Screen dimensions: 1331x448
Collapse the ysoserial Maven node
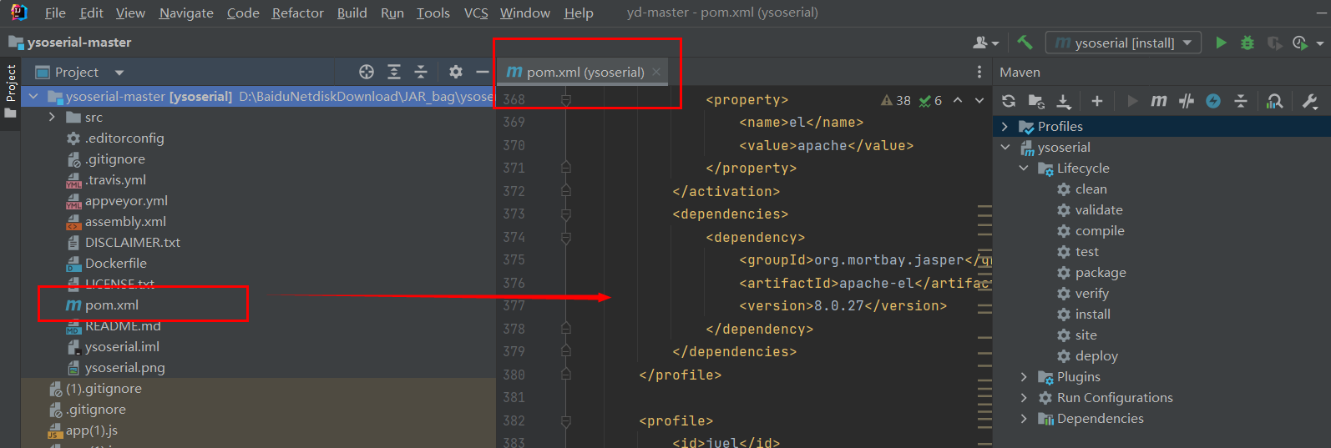1005,148
